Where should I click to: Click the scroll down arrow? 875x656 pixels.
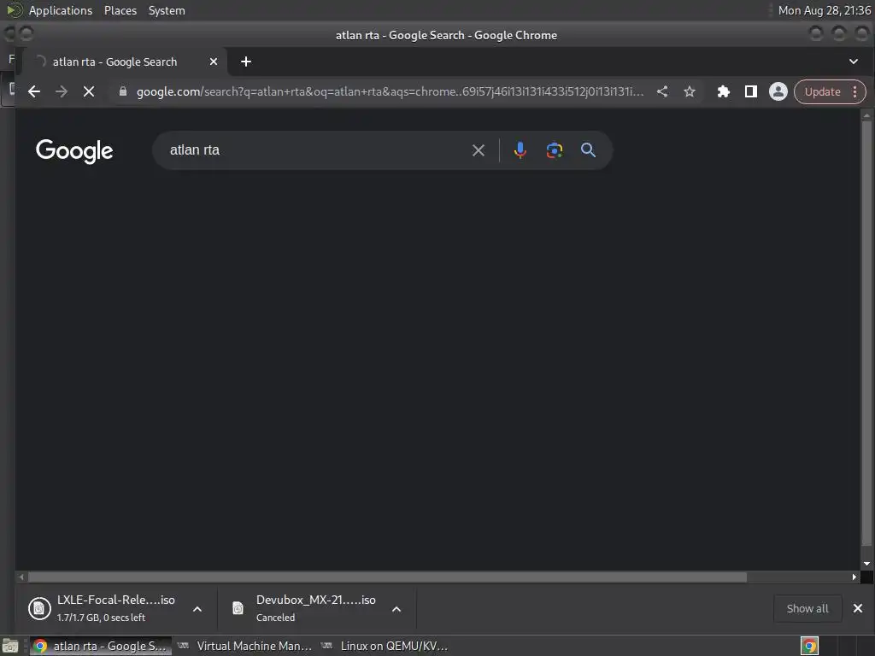tap(866, 564)
